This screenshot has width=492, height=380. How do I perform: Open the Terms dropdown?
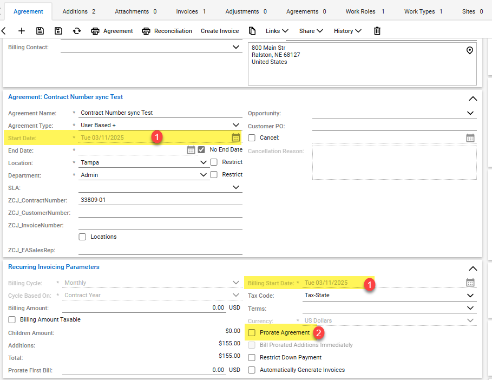(470, 308)
